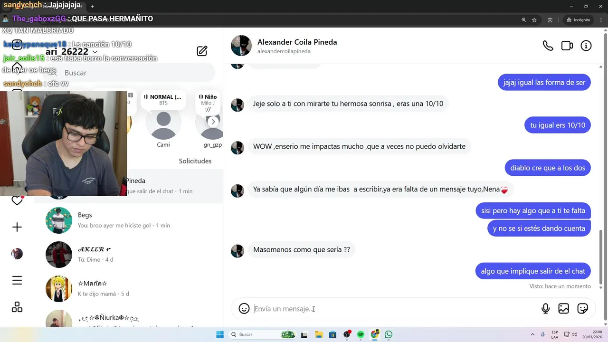Select message 'tu igual ers 10/10'
Viewport: 608px width, 342px height.
point(558,125)
